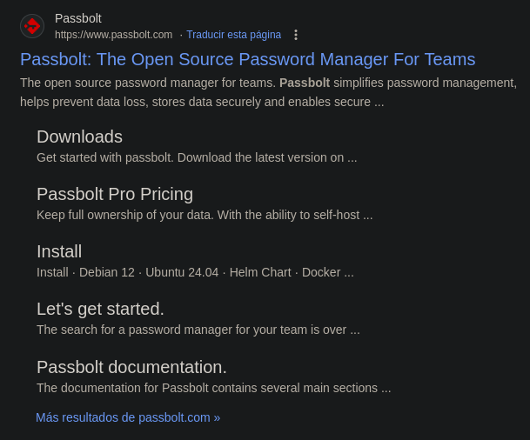Go to the Passbolt Pro Pricing sitelink
Viewport: 530px width, 440px height.
point(115,194)
